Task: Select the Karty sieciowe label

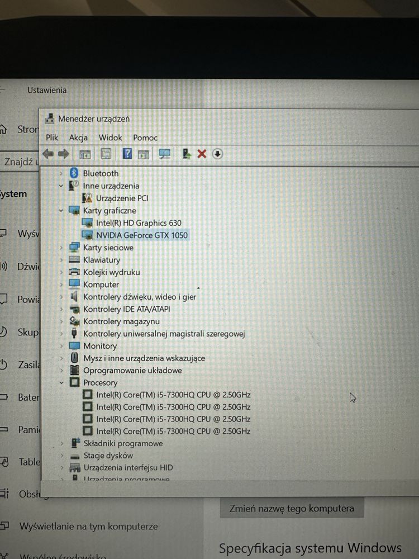Action: coord(108,248)
